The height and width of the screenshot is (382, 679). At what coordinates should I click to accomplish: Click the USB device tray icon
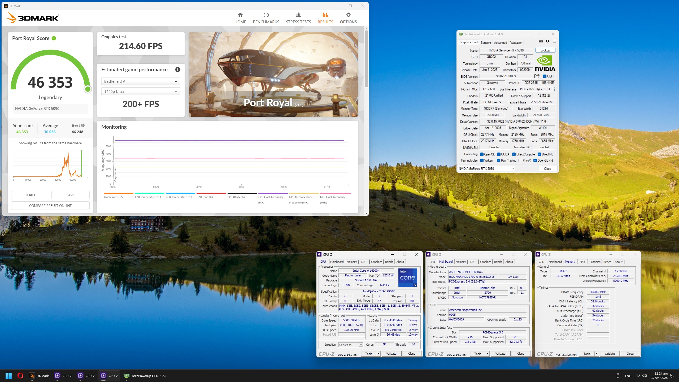coord(618,376)
